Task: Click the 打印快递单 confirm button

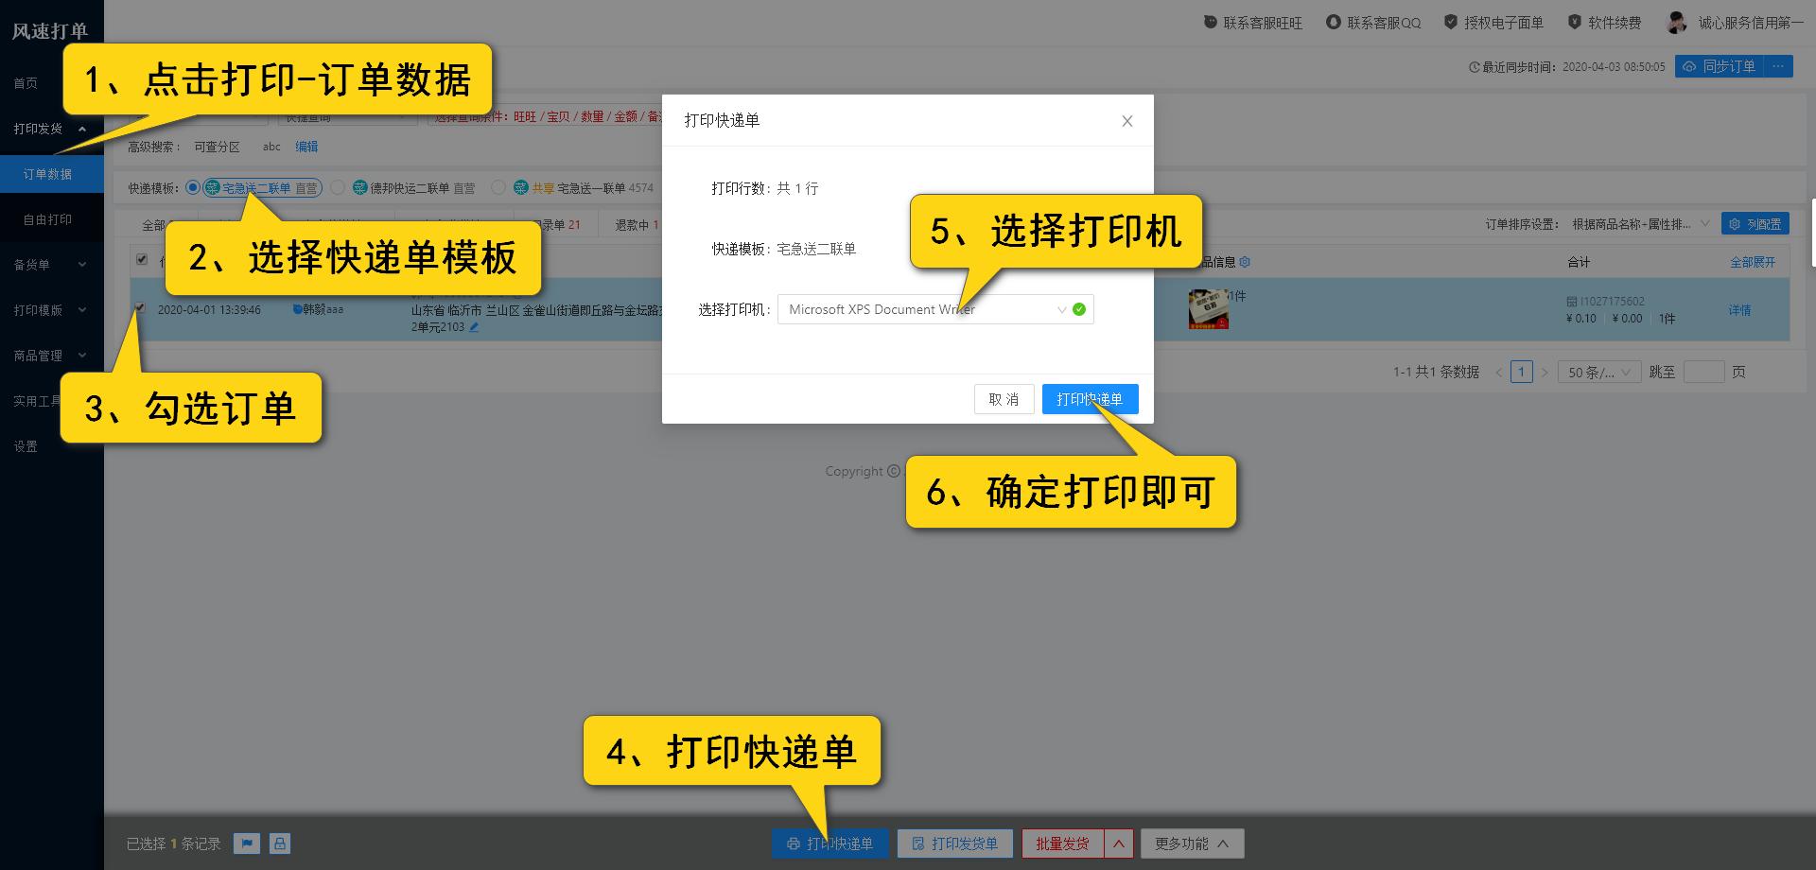Action: (1090, 398)
